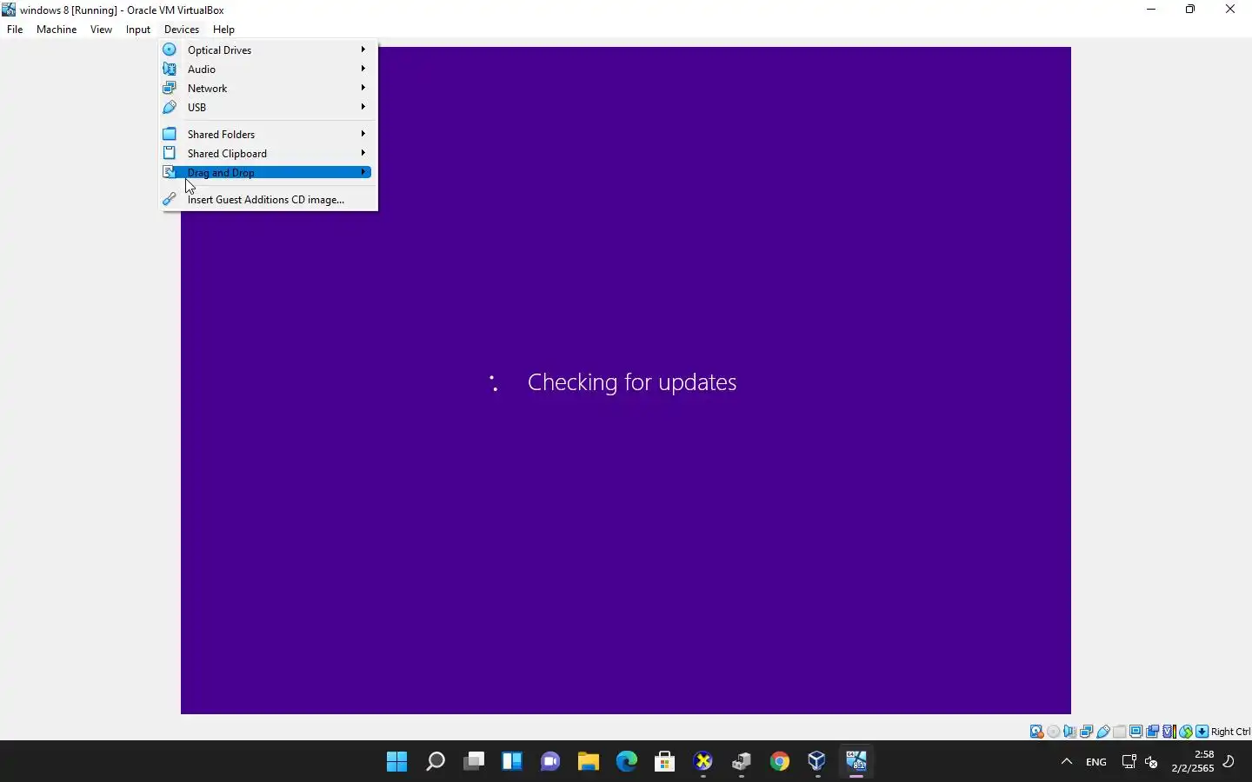Close the Devices menu via its title
The image size is (1252, 782).
click(182, 29)
